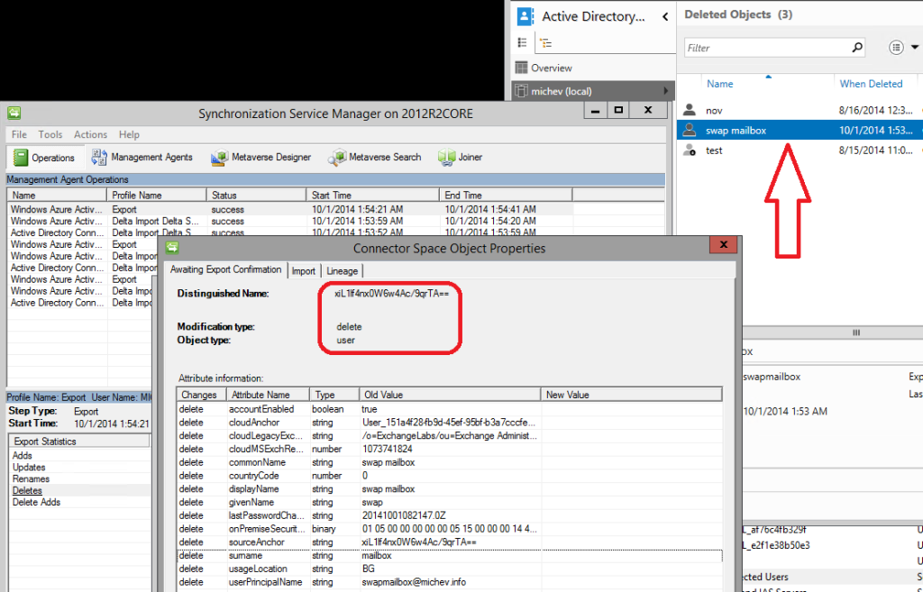Click the Deletes link in Export Statistics
The width and height of the screenshot is (923, 592).
click(x=27, y=490)
